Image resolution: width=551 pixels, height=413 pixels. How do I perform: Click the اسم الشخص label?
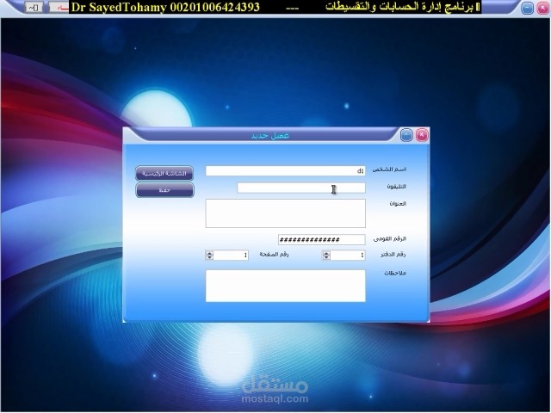[389, 170]
